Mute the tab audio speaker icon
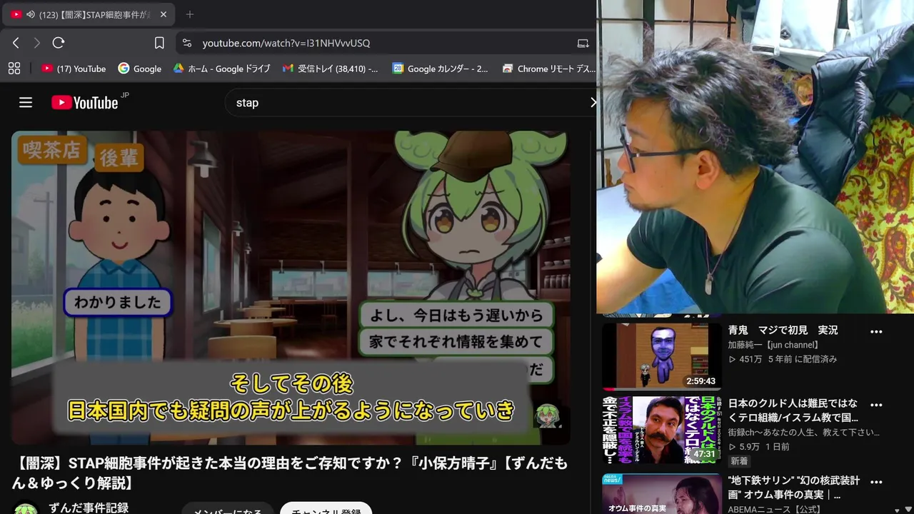914x514 pixels. point(31,14)
